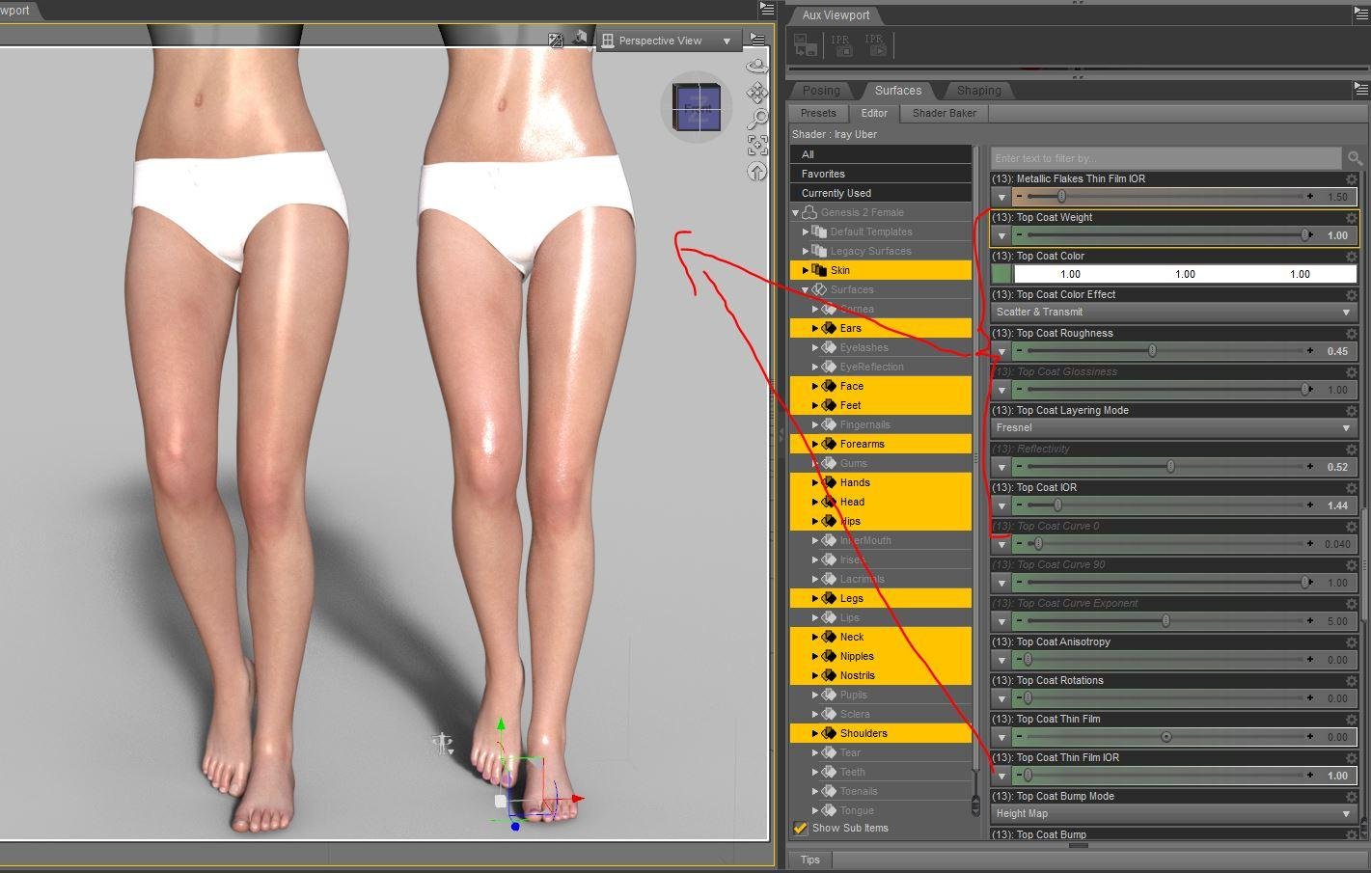Click the 'Enter text to filter by' search field
The width and height of the screenshot is (1371, 873).
[x=1166, y=158]
